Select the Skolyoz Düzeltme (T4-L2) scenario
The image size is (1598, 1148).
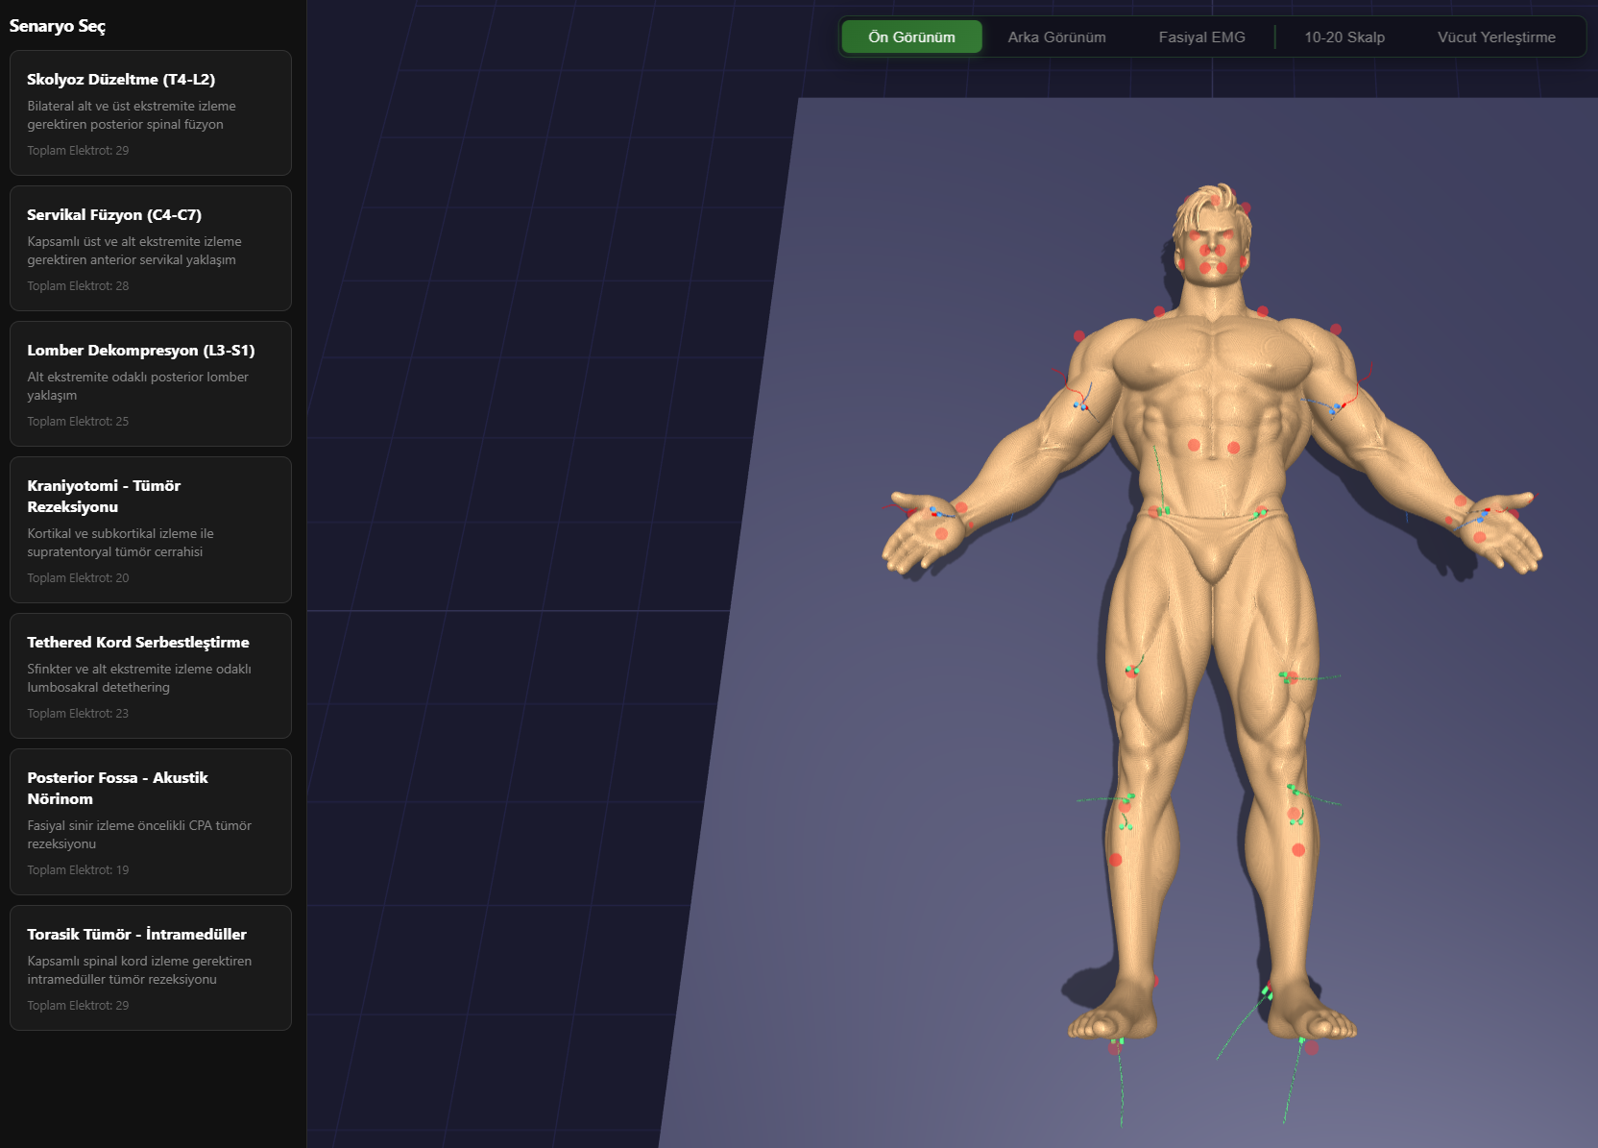click(x=150, y=112)
